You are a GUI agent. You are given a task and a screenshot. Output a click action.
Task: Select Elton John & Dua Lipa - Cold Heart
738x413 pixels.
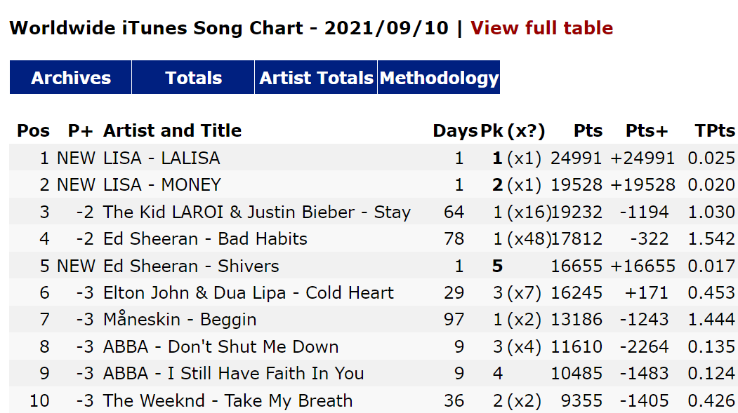(248, 292)
